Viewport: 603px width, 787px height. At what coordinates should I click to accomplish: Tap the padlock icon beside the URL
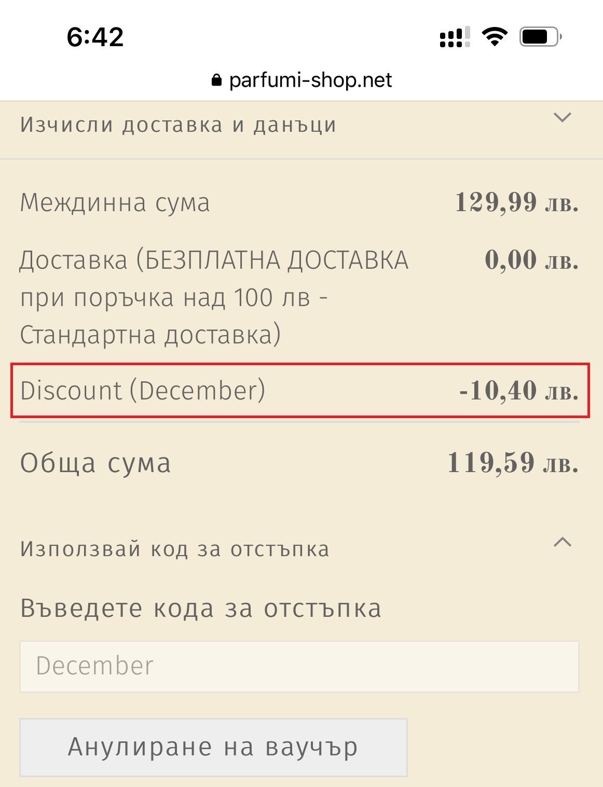coord(216,80)
